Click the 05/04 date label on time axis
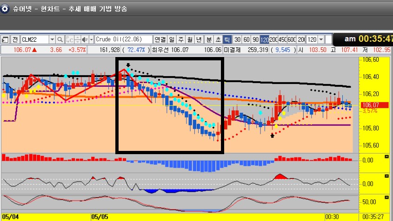The image size is (393, 221). point(10,217)
